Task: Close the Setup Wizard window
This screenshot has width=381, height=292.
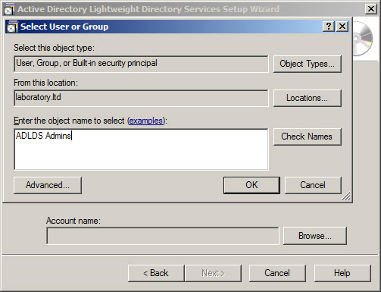Action: pyautogui.click(x=371, y=9)
